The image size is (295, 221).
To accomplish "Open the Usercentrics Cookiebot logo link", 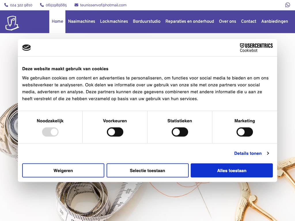I will click(x=256, y=48).
